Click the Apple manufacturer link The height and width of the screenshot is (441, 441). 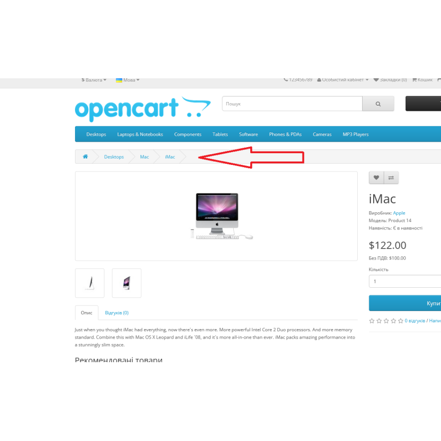tap(399, 213)
